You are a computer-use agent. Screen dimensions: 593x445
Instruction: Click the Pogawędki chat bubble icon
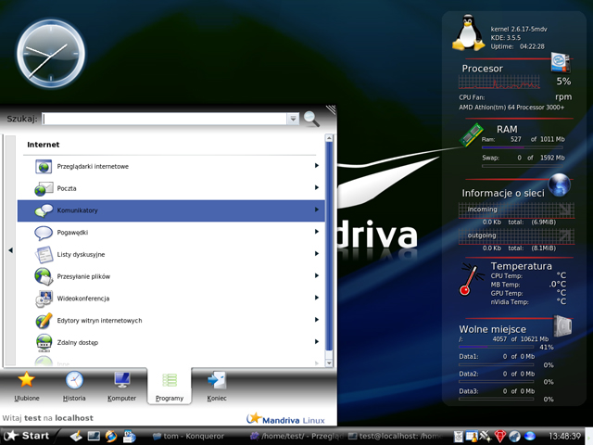tap(44, 233)
